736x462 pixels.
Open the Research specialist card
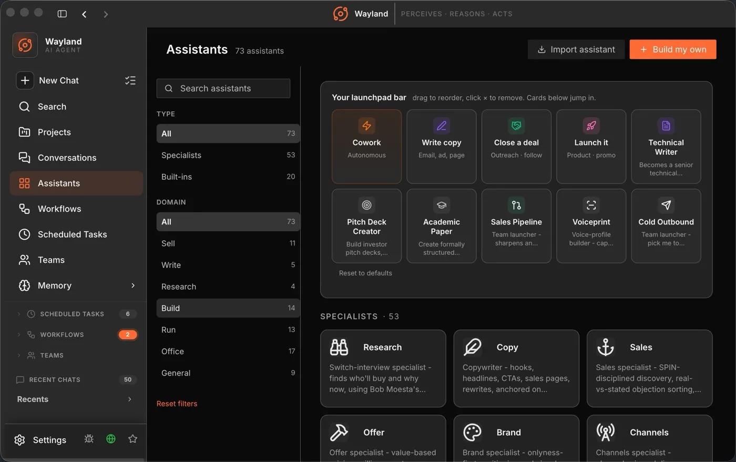[x=383, y=368]
